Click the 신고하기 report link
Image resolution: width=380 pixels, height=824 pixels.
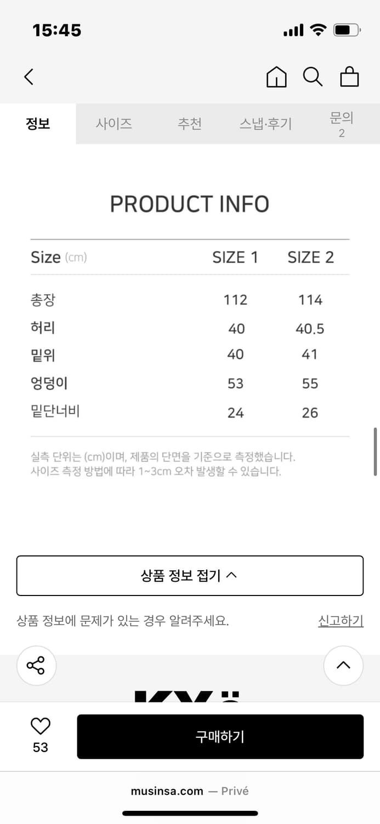click(x=341, y=621)
